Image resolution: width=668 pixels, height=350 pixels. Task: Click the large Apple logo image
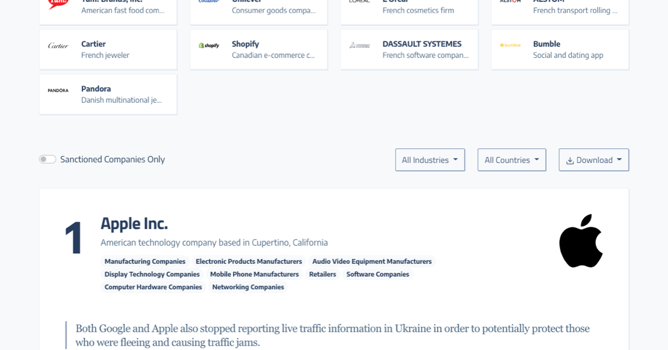click(581, 241)
